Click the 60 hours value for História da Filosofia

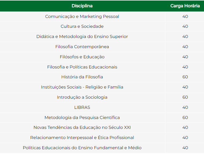coord(185,77)
